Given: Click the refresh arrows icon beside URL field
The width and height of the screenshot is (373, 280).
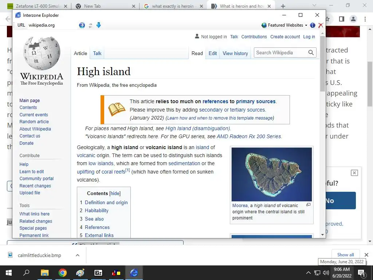Looking at the screenshot, I should [90, 26].
